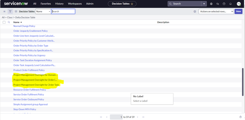The image size is (245, 120).
Task: Open the help question mark icon
Action: (x=224, y=4)
